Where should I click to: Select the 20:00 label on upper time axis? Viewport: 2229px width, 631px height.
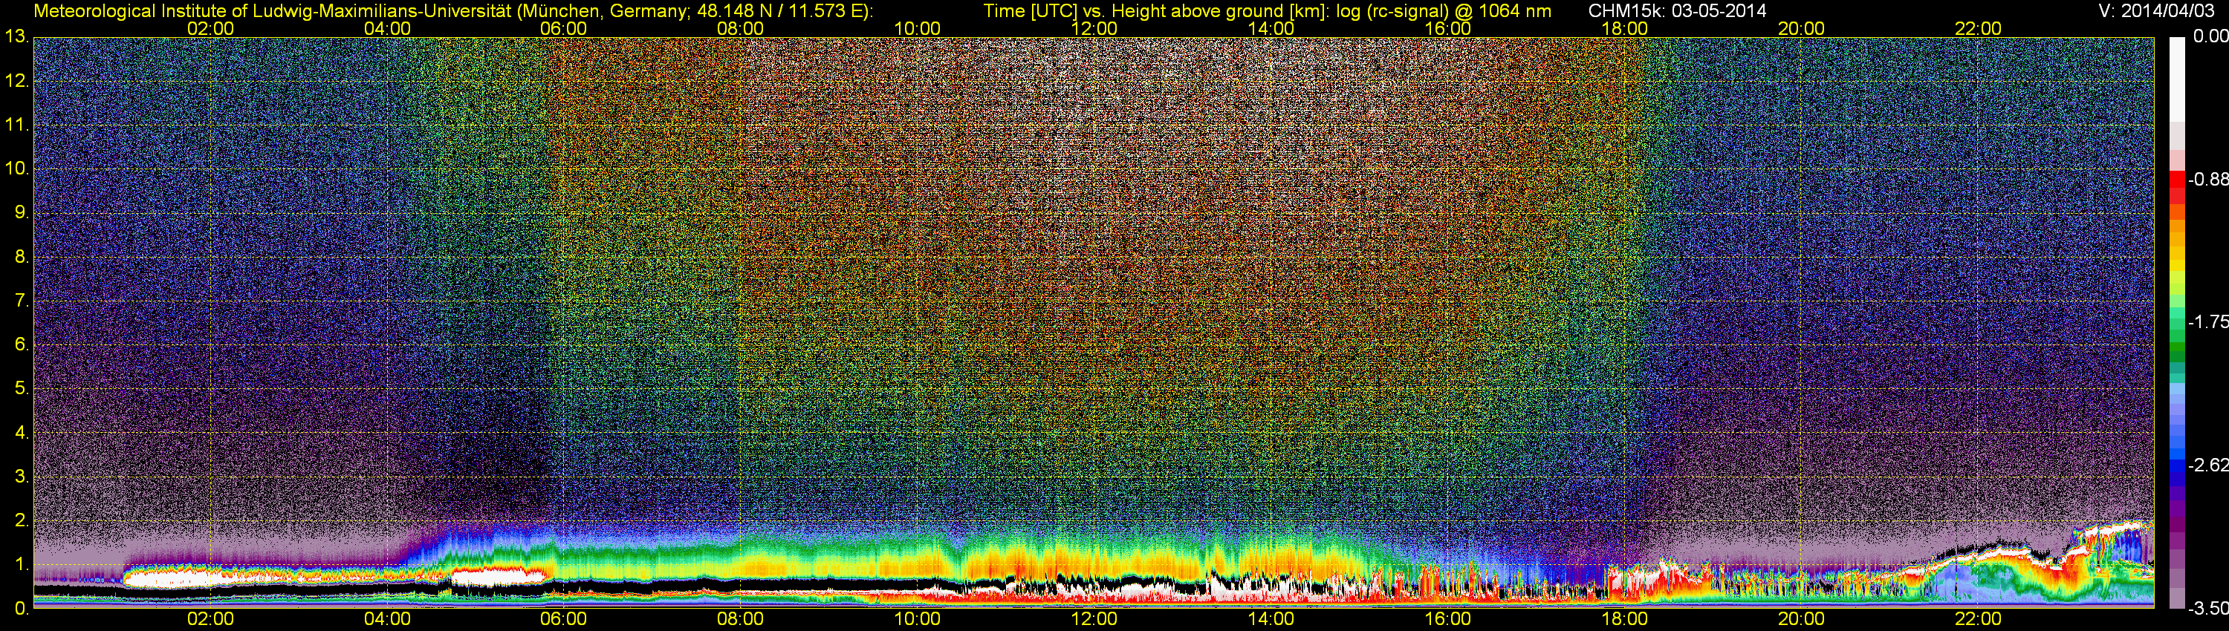(1802, 28)
